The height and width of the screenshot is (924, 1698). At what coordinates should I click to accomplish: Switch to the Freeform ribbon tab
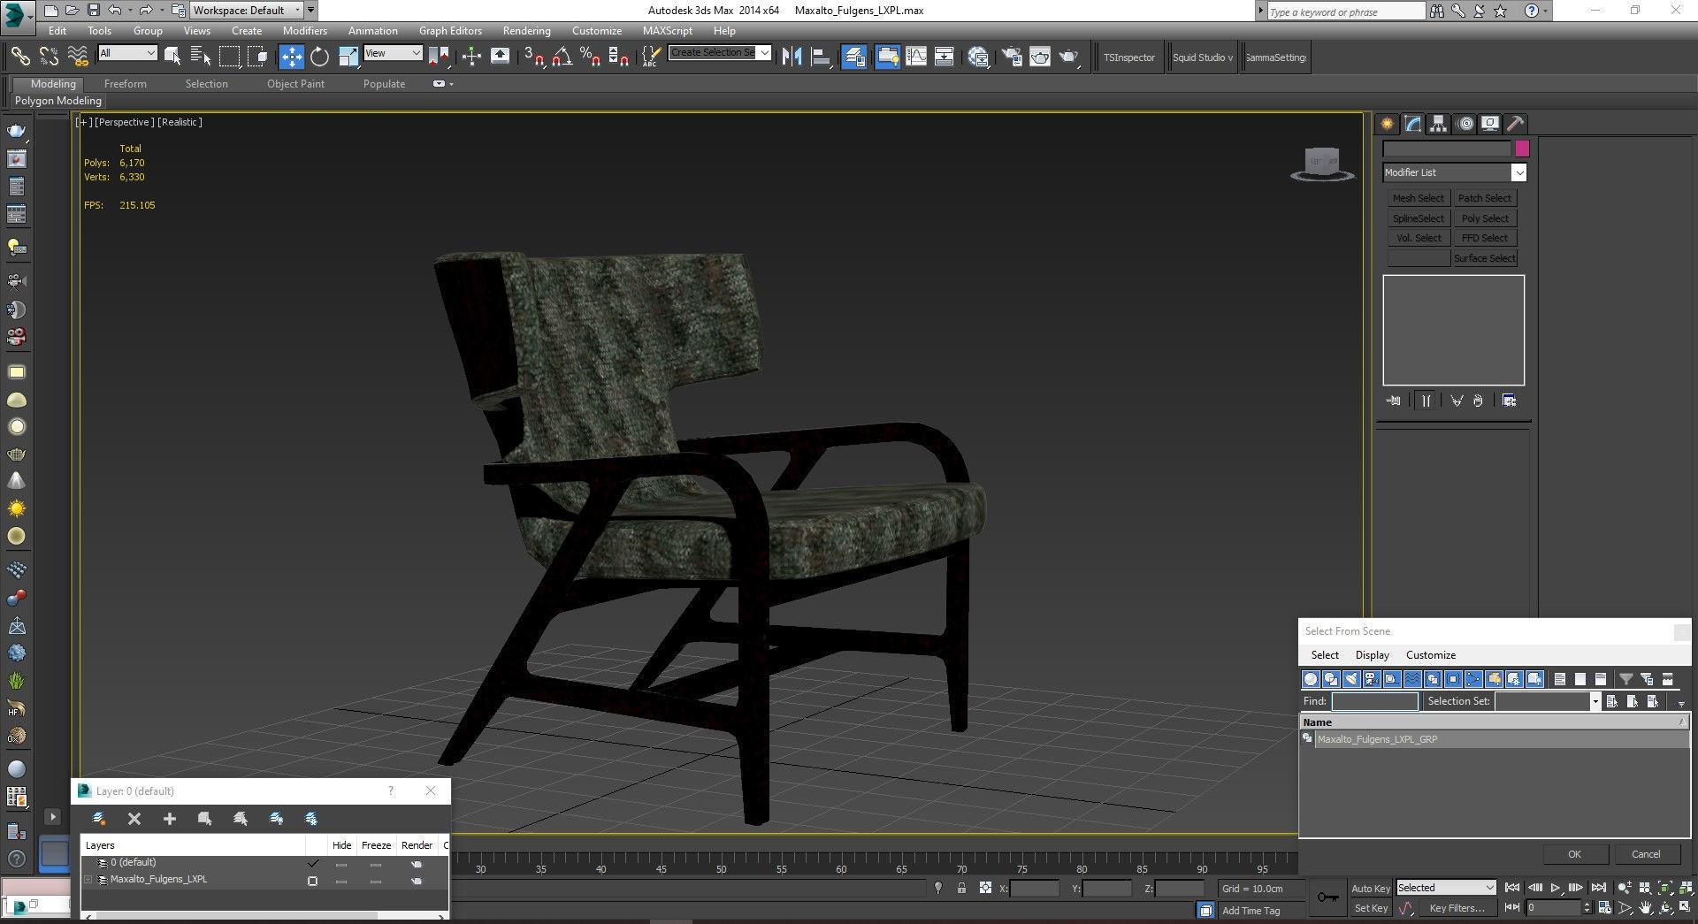point(126,84)
